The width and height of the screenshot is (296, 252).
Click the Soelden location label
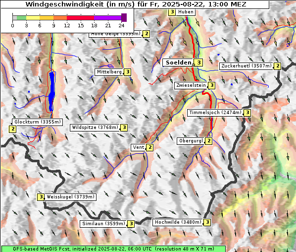178,63
